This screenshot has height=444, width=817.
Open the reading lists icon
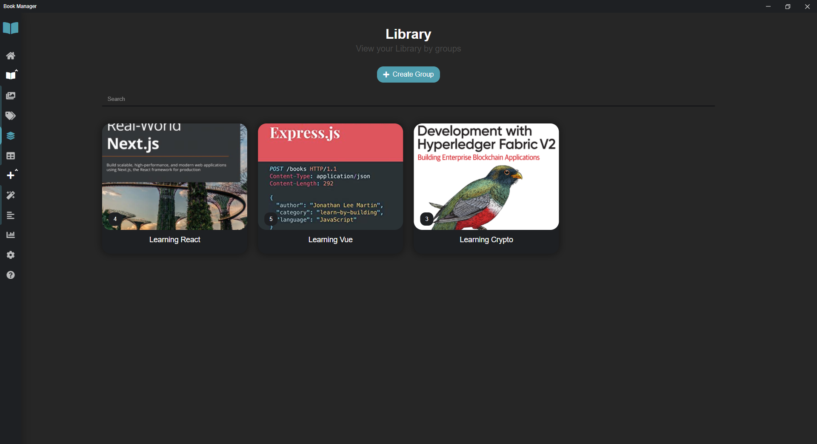pyautogui.click(x=11, y=215)
